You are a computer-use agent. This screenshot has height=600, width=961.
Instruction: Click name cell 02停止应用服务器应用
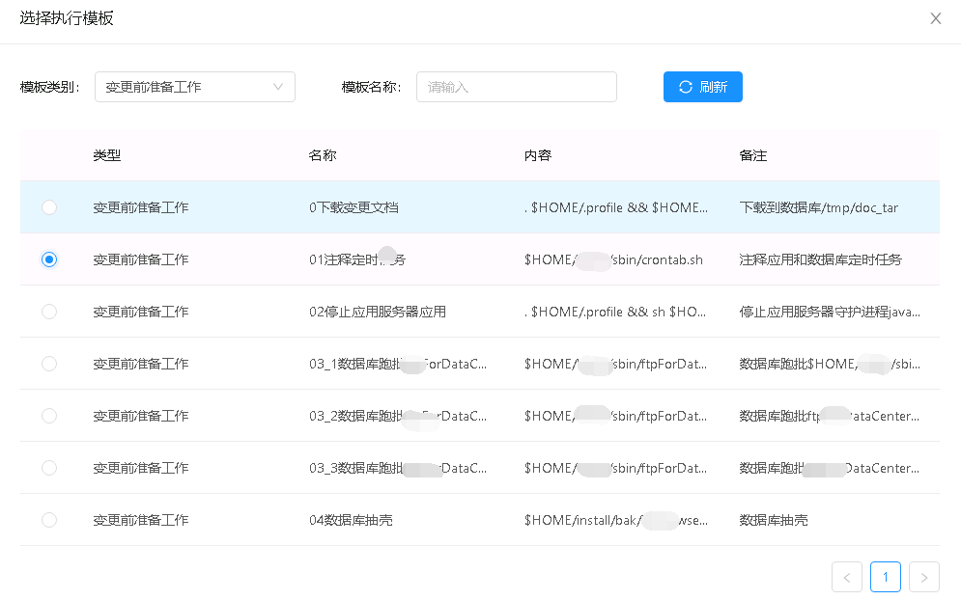(x=378, y=312)
